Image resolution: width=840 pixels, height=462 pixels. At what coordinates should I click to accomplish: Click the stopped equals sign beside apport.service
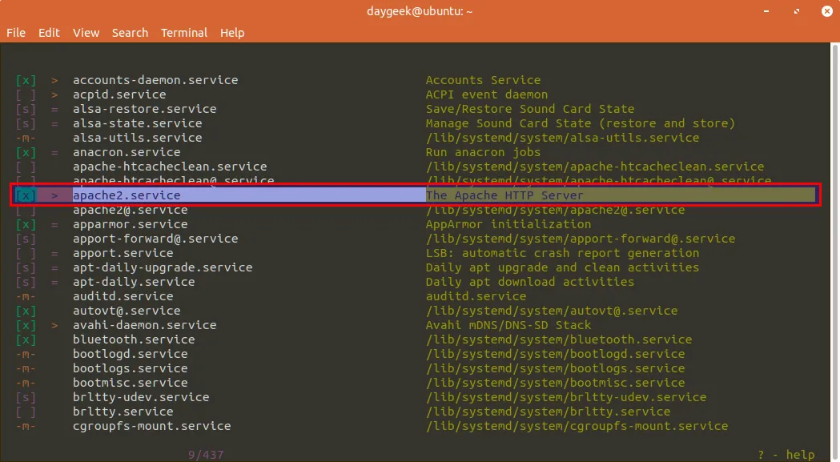54,253
